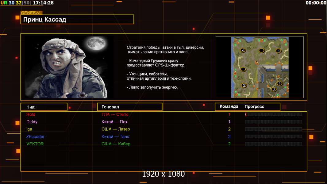Image resolution: width=327 pixels, height=184 pixels.
Task: Click start position 4 on minimap
Action: (243, 50)
